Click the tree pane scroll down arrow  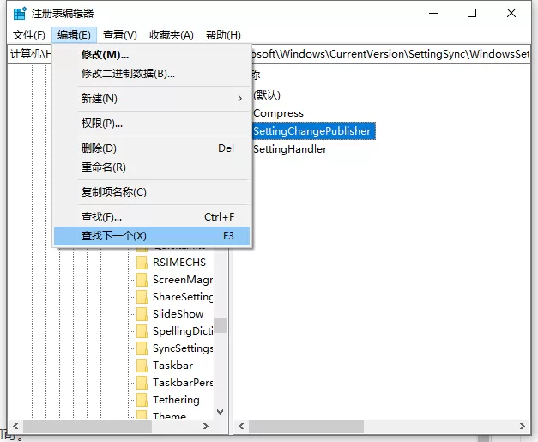coord(221,411)
